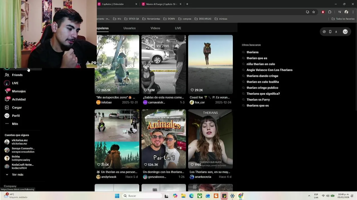Open compras bookmarks folder
Screen dimensions: 357x200
(x=185, y=19)
